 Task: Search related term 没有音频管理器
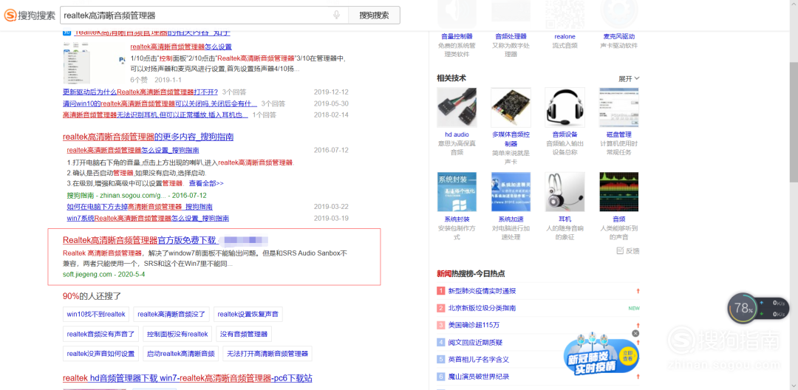[x=244, y=334]
